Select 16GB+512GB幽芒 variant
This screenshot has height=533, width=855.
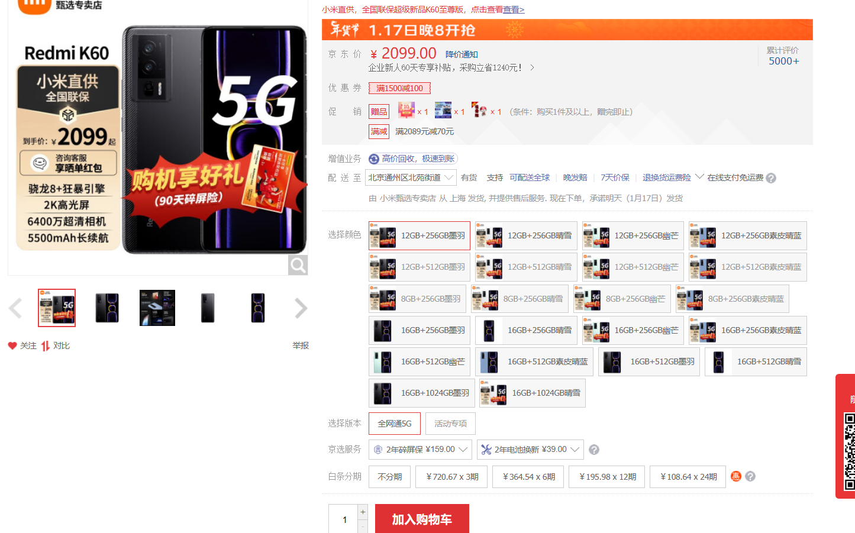point(420,361)
